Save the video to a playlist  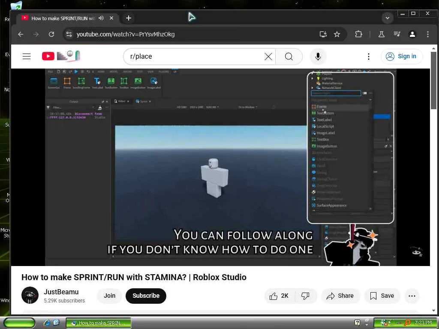coord(382,296)
